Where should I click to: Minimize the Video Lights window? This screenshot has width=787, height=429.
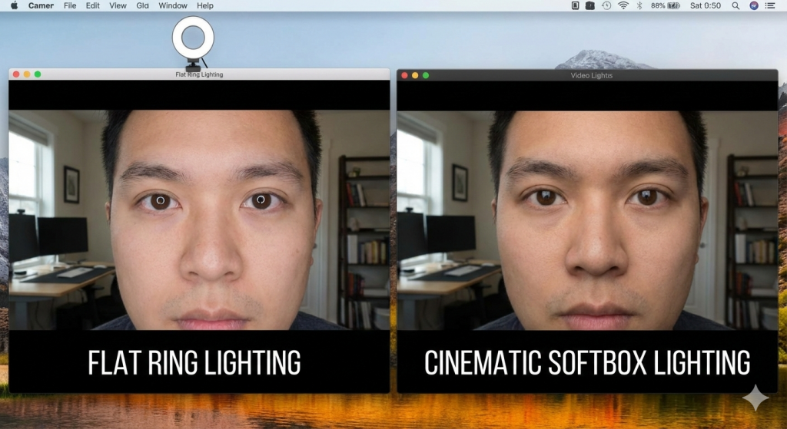[415, 75]
